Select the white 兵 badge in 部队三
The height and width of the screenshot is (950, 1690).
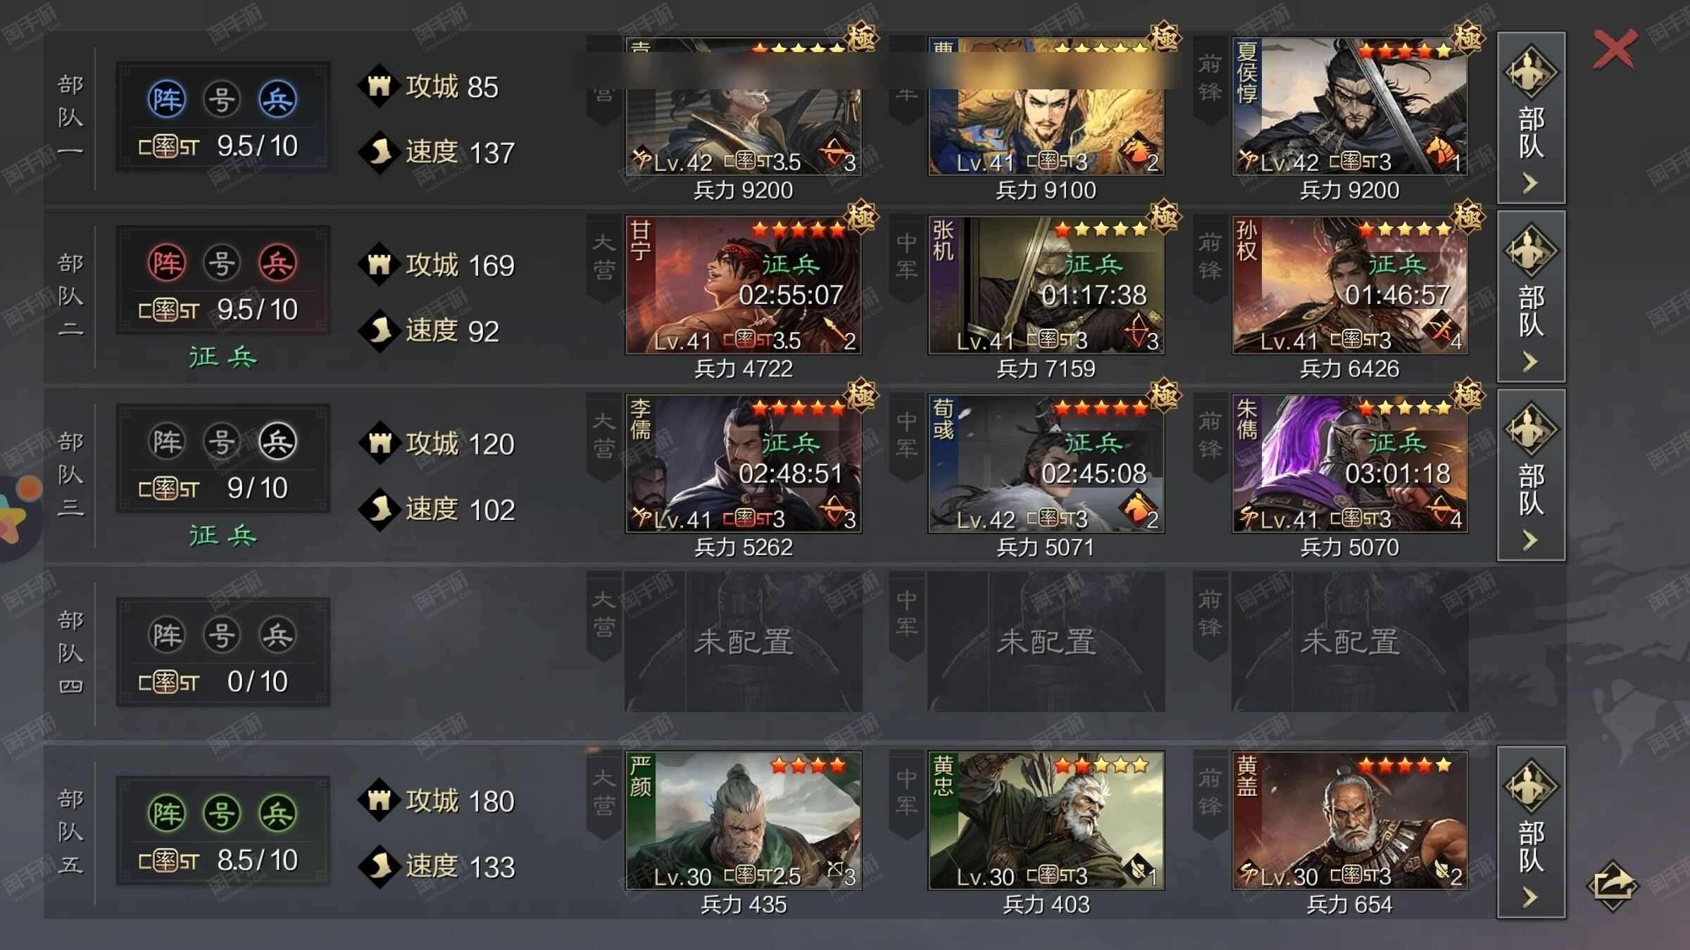coord(277,442)
